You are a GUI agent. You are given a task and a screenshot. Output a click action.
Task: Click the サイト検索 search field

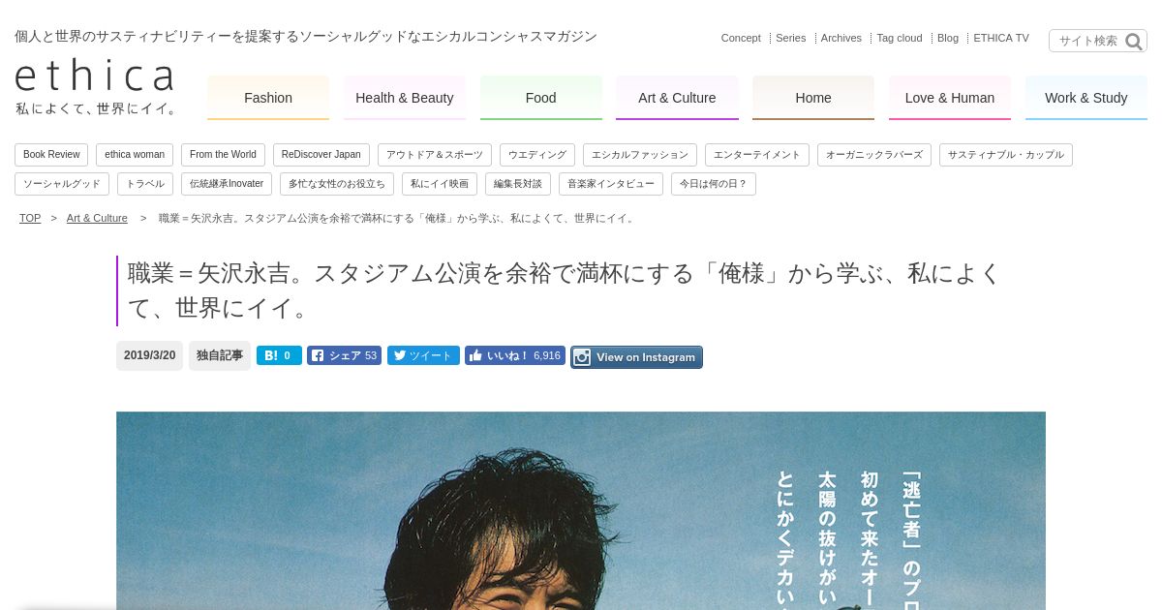(x=1087, y=41)
